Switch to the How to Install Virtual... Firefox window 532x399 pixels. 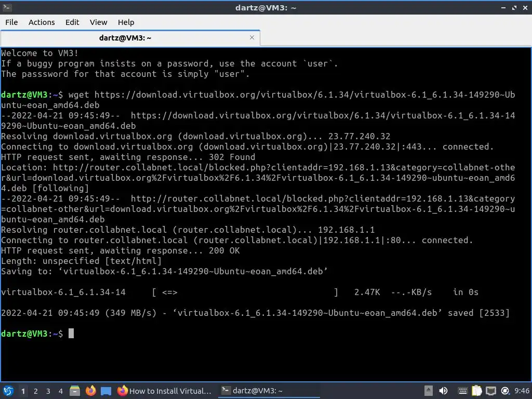click(164, 391)
